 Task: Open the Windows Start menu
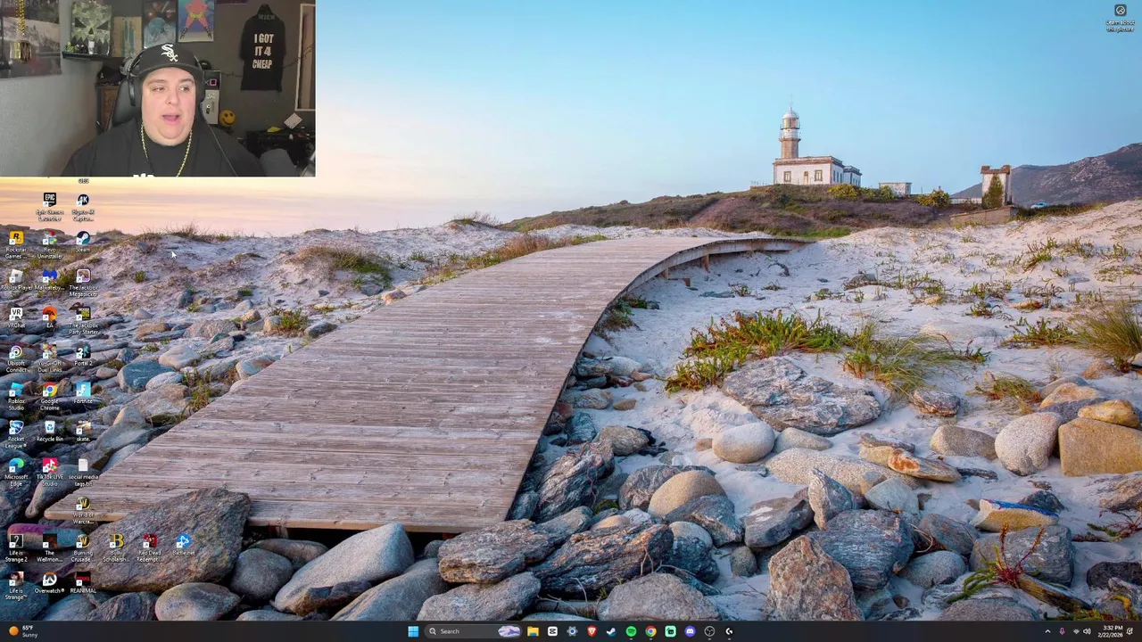tap(413, 631)
